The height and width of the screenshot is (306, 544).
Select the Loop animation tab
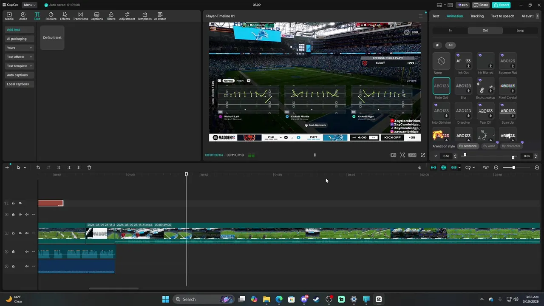tap(520, 31)
